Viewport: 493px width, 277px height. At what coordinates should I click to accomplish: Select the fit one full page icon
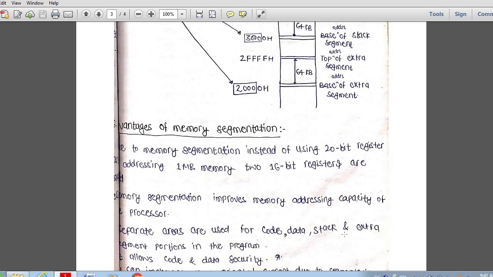pos(212,14)
